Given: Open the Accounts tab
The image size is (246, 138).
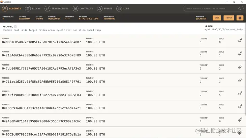Looking at the screenshot, I should pos(11,9).
